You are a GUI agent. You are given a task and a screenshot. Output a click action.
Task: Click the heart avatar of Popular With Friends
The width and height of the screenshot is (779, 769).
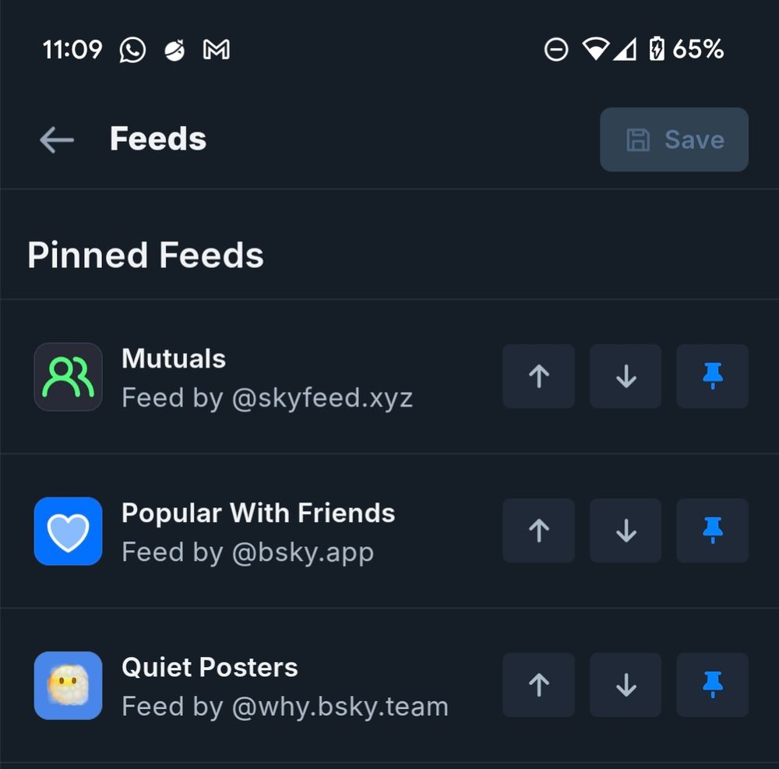[68, 531]
